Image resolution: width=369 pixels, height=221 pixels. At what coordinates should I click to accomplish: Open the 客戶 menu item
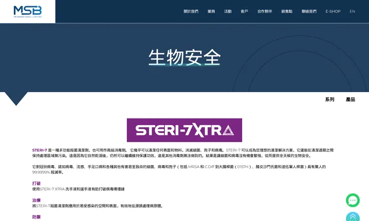(244, 12)
